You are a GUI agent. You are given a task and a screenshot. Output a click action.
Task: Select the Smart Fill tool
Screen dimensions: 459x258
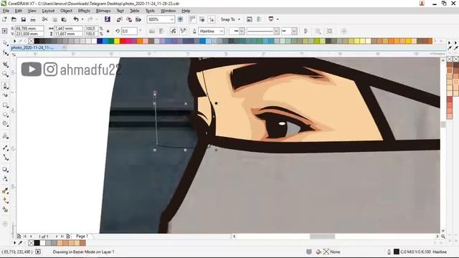point(5,209)
